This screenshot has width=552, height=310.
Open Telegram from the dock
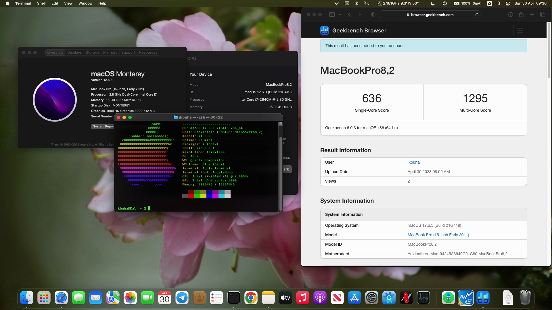click(182, 298)
